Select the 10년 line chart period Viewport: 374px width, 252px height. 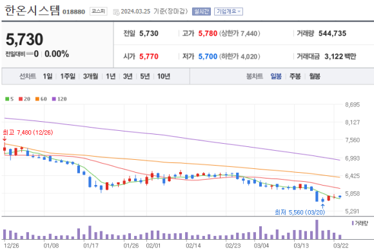pos(164,76)
